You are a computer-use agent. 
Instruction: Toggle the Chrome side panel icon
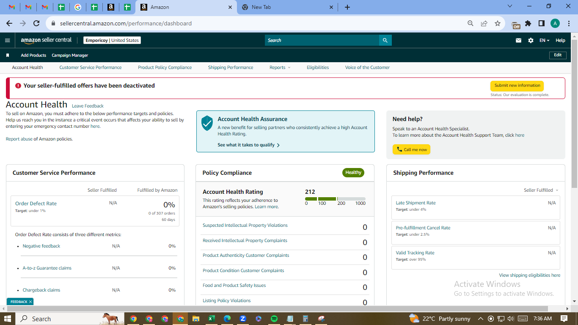pos(541,23)
